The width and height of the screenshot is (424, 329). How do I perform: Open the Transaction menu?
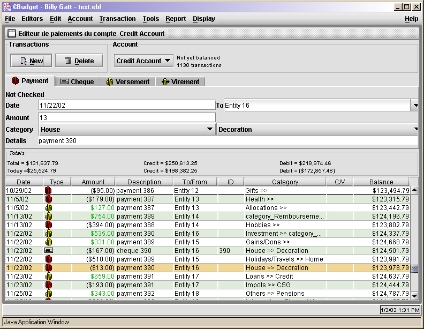point(117,18)
